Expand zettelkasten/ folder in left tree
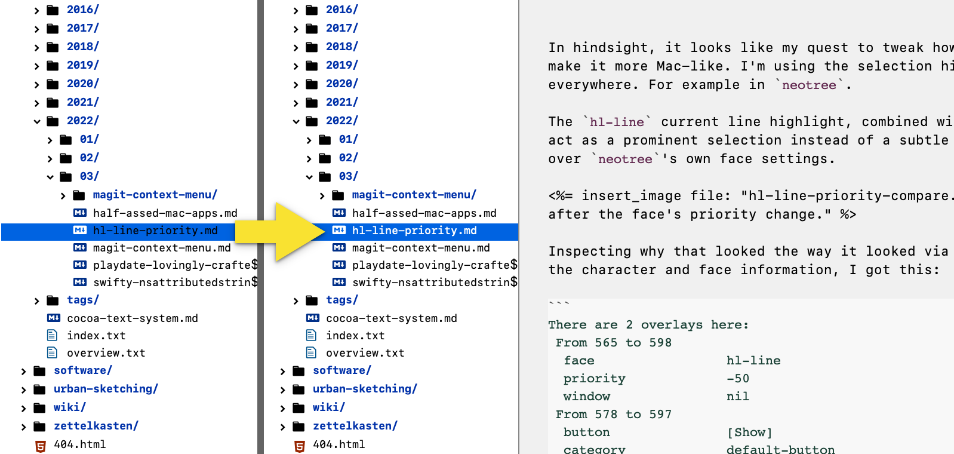The width and height of the screenshot is (954, 454). coord(23,428)
